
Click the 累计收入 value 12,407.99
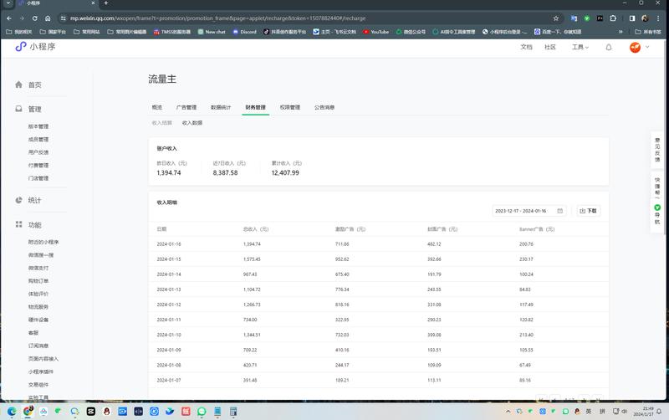pos(285,173)
